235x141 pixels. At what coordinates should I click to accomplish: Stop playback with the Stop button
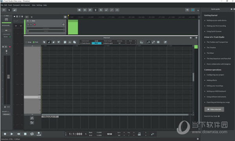coord(25,134)
